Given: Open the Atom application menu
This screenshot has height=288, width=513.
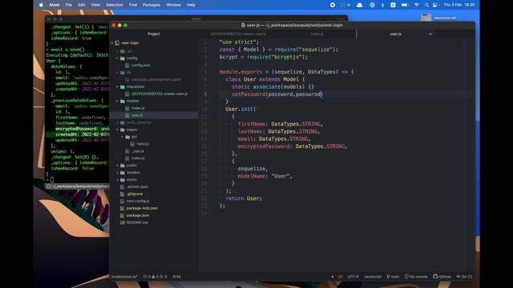Looking at the screenshot, I should (54, 5).
